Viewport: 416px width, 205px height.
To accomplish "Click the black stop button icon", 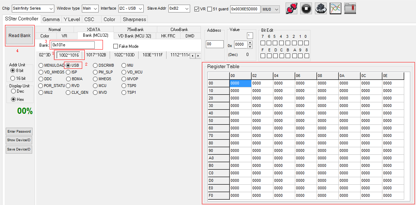I will pyautogui.click(x=306, y=9).
